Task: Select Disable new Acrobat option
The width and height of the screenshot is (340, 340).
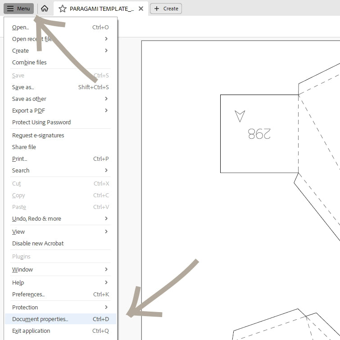Action: (38, 244)
